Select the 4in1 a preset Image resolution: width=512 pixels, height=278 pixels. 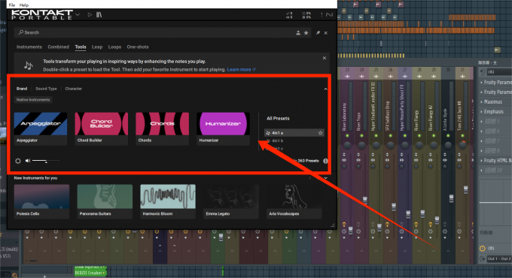click(x=294, y=133)
